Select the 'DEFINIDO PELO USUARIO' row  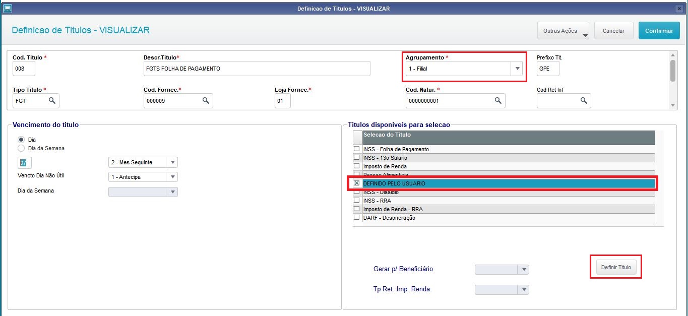(x=504, y=183)
